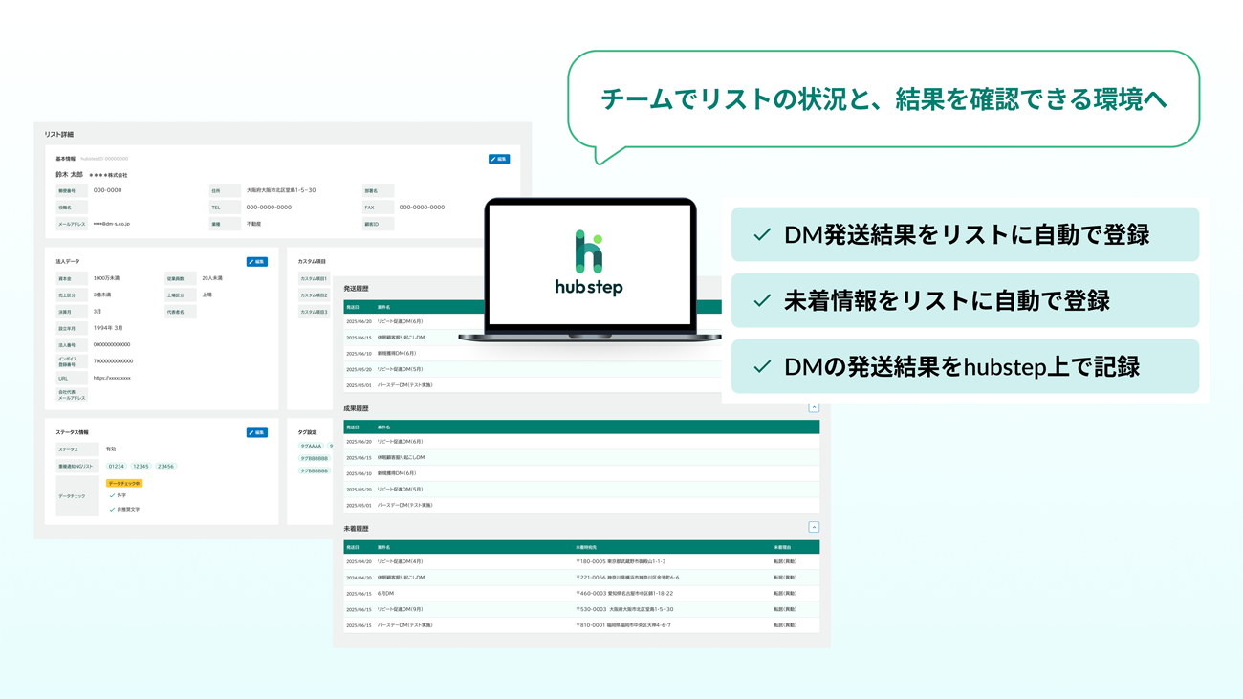Click the hubstep logo on the laptop screen
1243x699 pixels.
click(x=589, y=263)
